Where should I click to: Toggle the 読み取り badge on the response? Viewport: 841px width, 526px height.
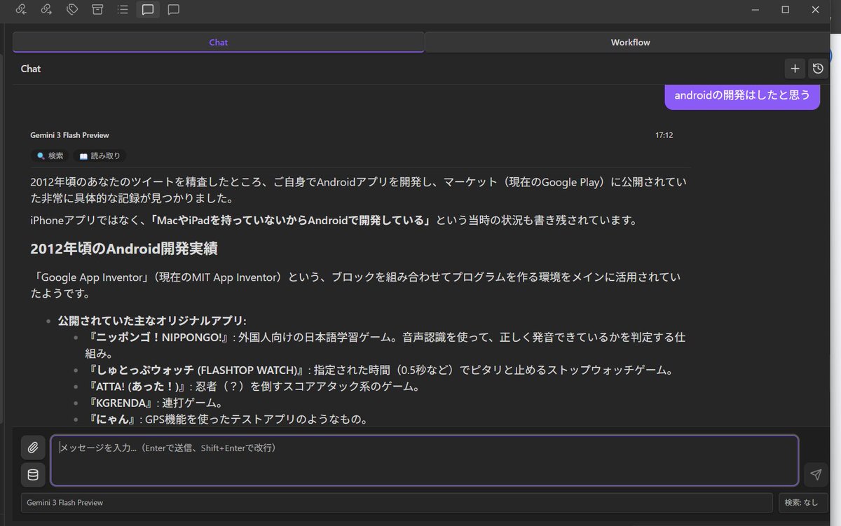[99, 155]
